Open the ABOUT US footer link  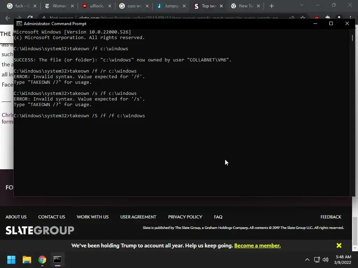coord(16,217)
